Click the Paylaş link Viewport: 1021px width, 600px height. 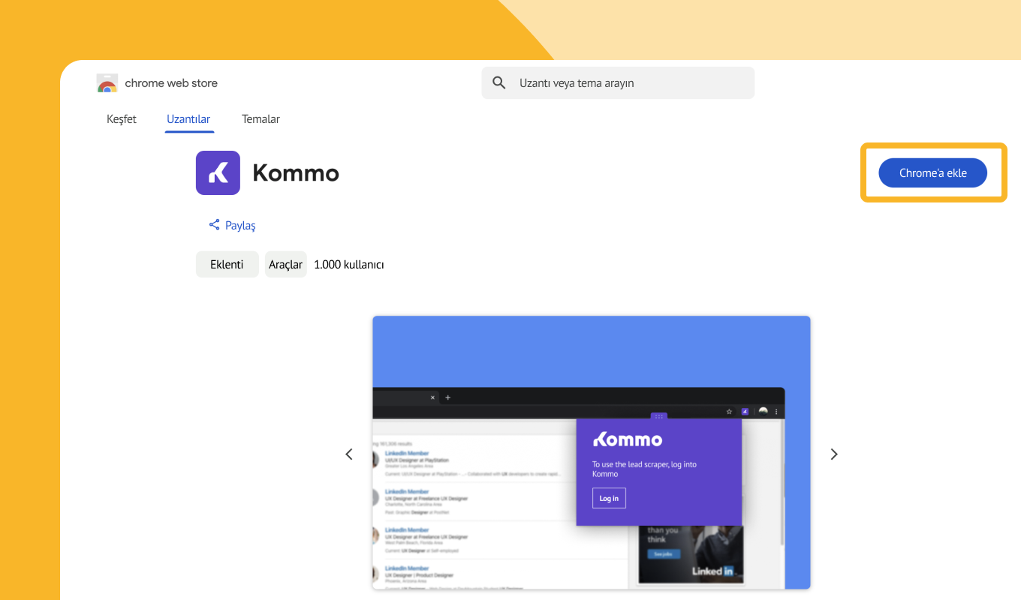coord(240,225)
